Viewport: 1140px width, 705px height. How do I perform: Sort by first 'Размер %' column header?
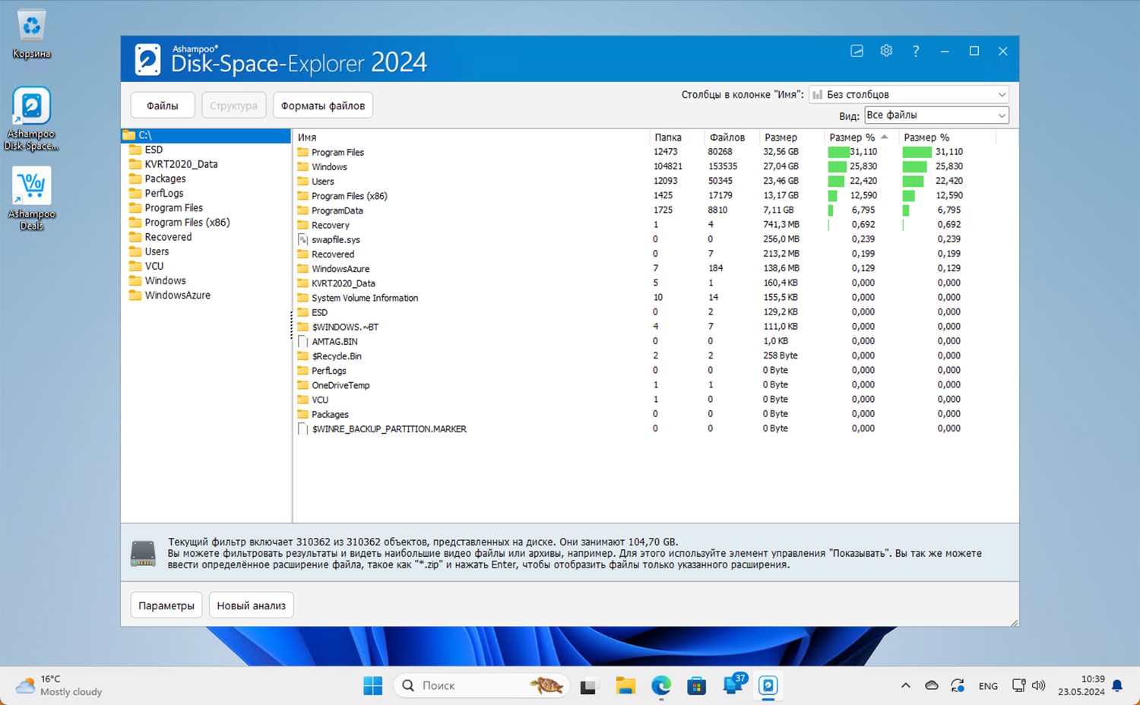860,138
